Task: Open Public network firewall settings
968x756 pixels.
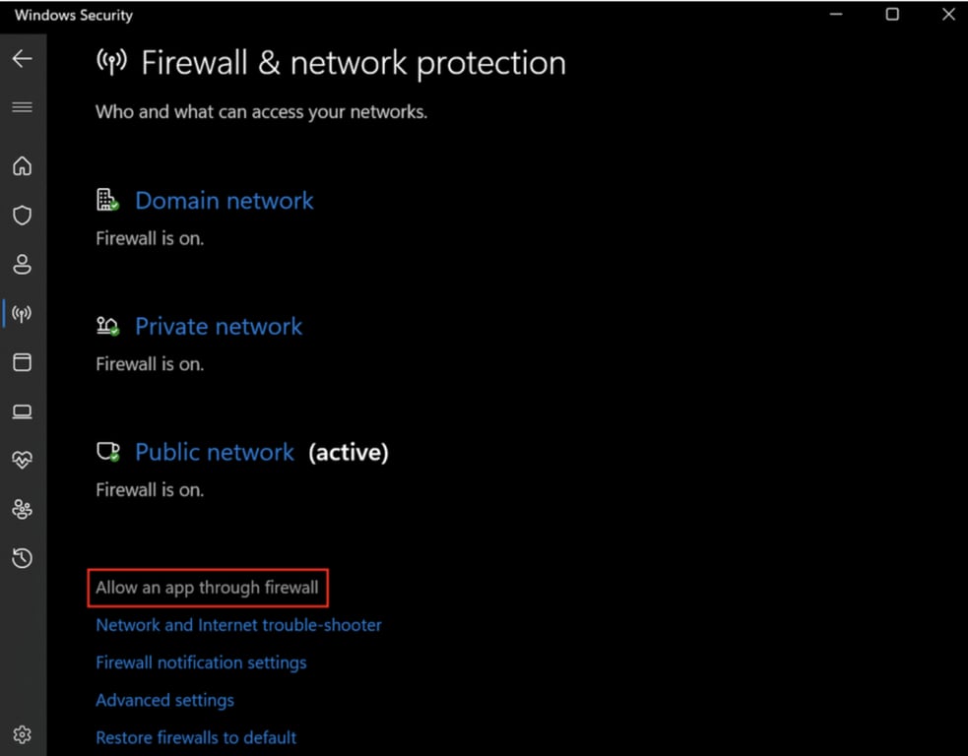Action: (x=214, y=452)
